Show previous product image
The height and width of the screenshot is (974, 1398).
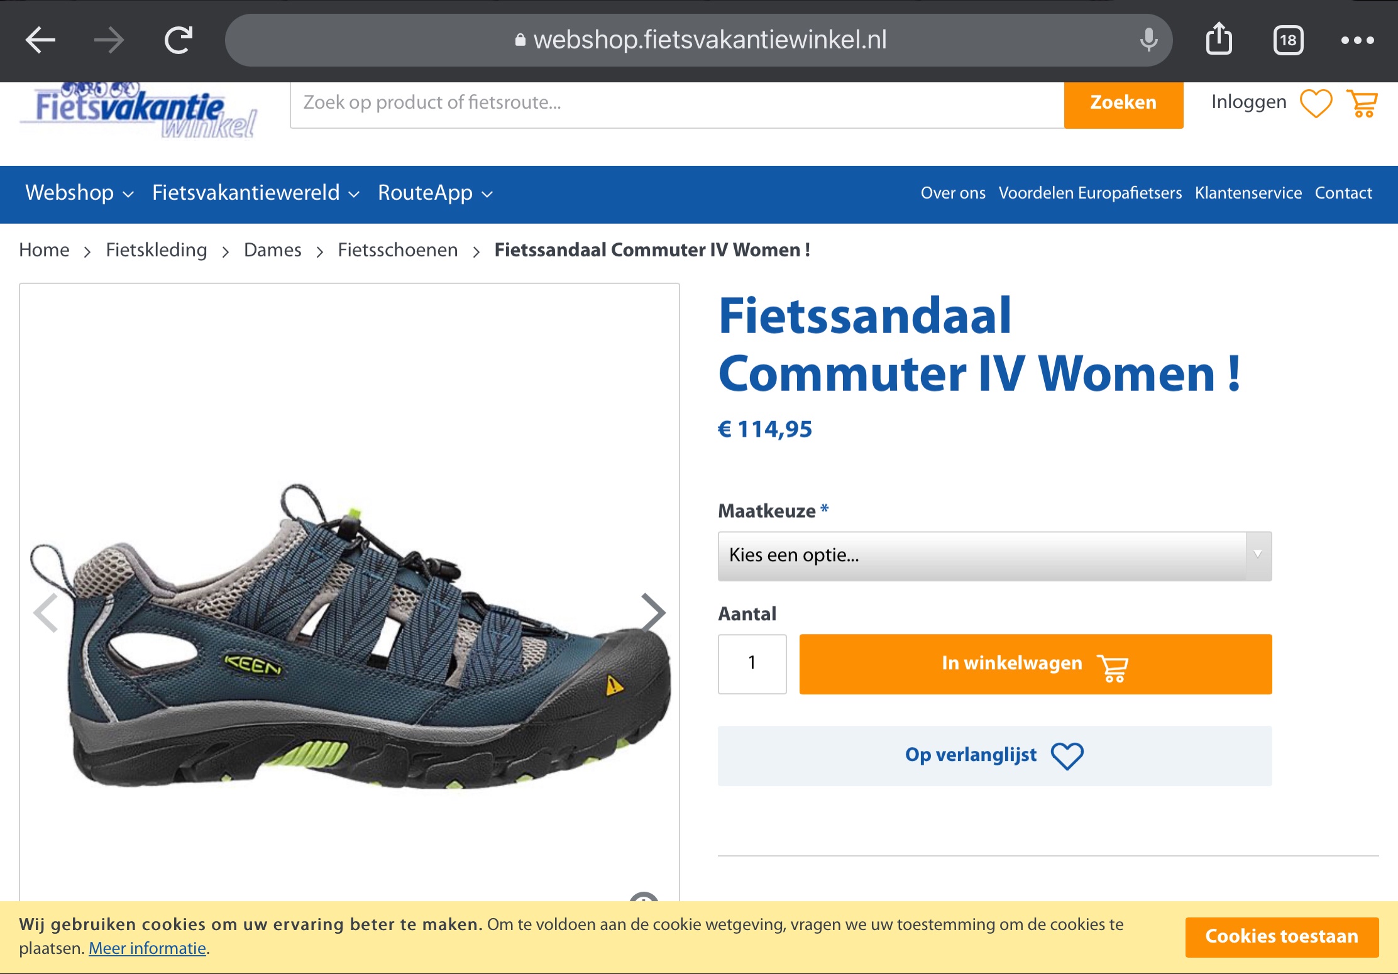46,613
